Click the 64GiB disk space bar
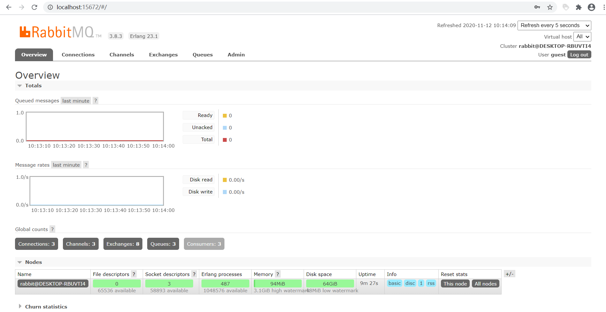The height and width of the screenshot is (312, 606). pos(330,284)
